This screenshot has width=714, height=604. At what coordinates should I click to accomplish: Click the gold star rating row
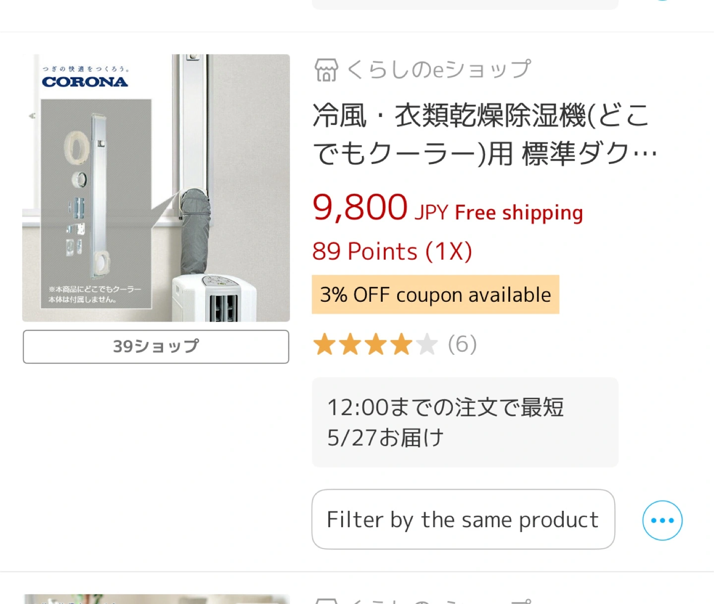click(375, 344)
